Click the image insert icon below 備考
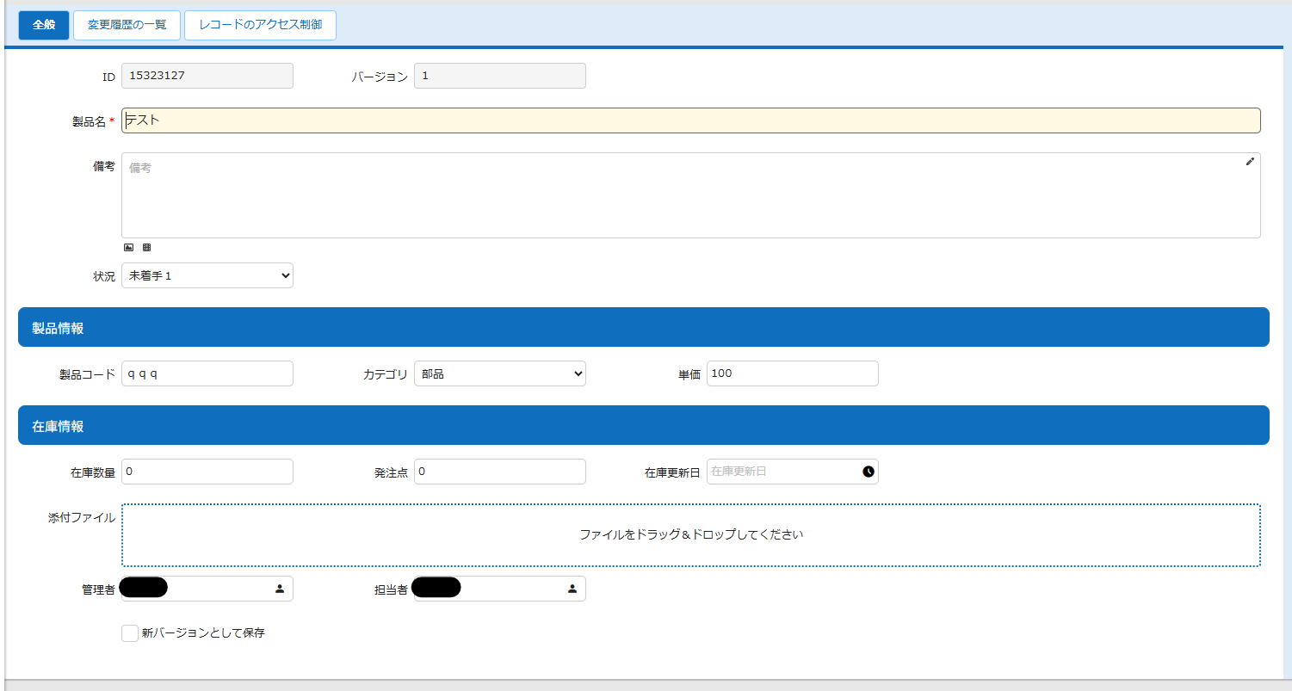Screen dimensions: 1292x691 point(128,247)
